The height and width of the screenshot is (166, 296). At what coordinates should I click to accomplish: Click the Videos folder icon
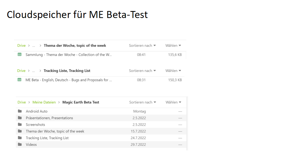20,145
